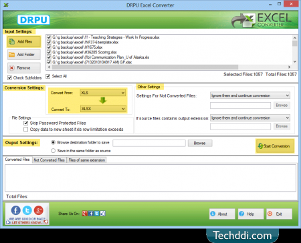Click the Start Conversion button

[275, 146]
